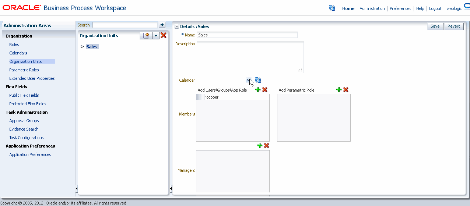Image resolution: width=470 pixels, height=206 pixels.
Task: Open the Administration link
Action: point(372,8)
